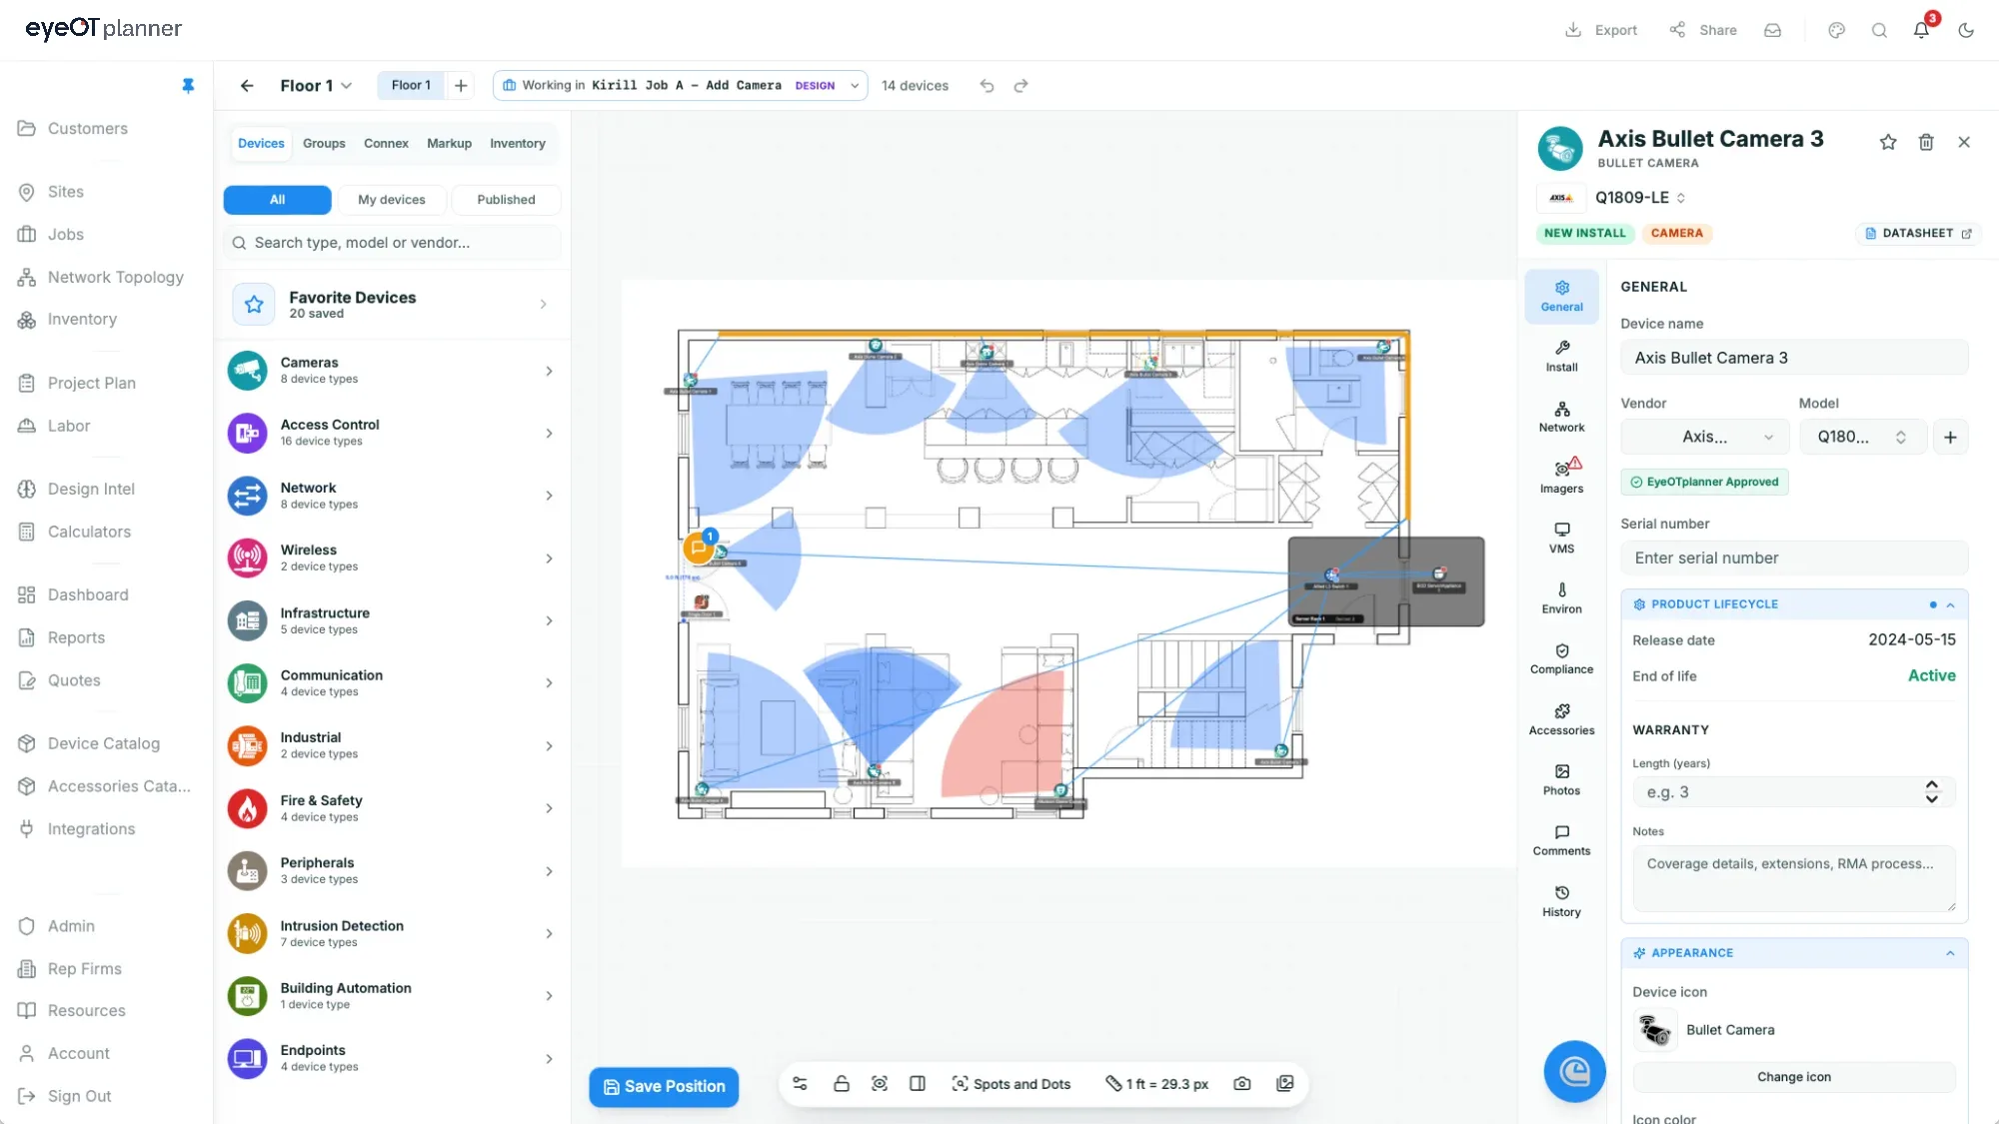Viewport: 1999px width, 1124px height.
Task: Click the search magnifier in top bar
Action: [x=1879, y=30]
